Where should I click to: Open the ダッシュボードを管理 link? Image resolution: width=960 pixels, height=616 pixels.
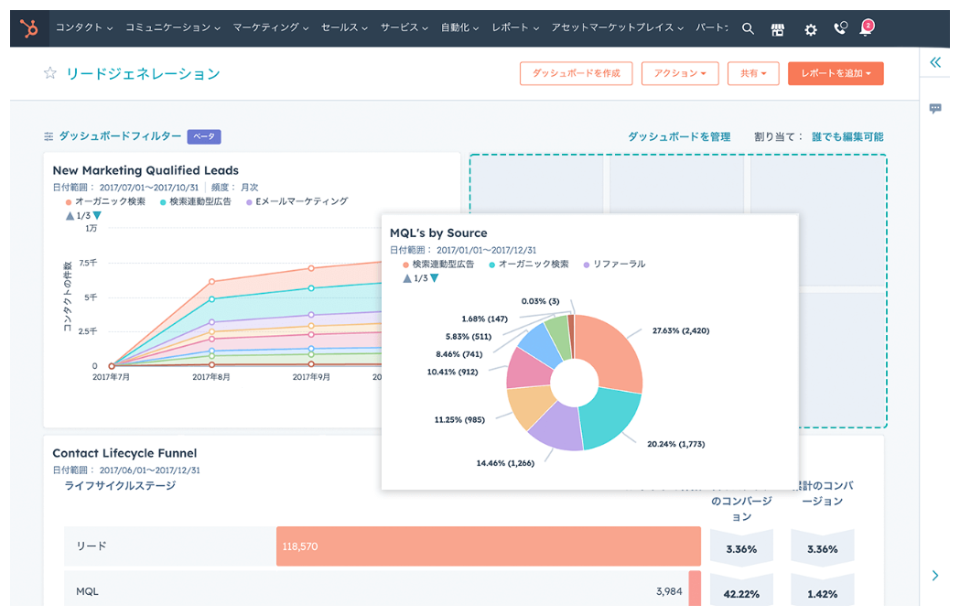677,135
